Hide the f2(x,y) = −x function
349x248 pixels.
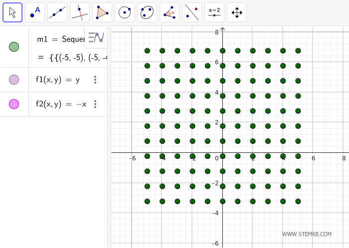14,104
